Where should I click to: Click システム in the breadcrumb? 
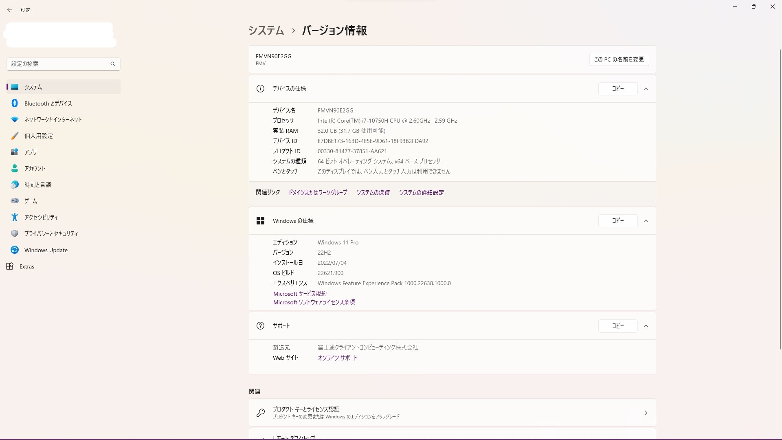[x=266, y=31]
